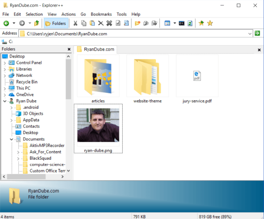Click the C: drive button

click(x=7, y=42)
